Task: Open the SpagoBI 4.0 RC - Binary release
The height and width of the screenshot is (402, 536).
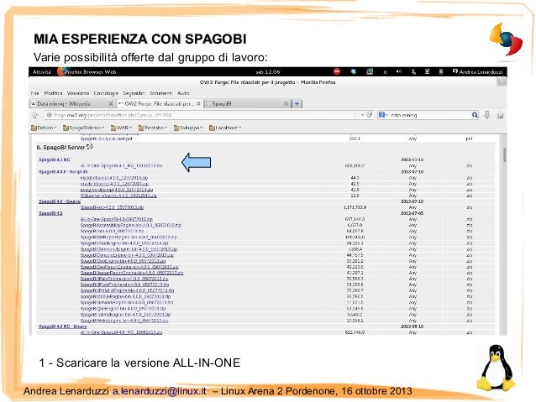Action: pos(62,326)
